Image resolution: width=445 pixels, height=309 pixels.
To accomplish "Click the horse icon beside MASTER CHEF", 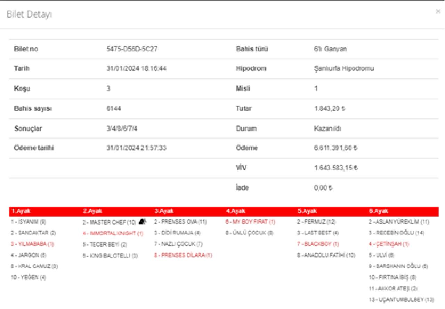I will coord(142,221).
